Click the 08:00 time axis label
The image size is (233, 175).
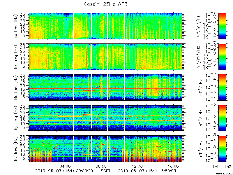pos(101,166)
